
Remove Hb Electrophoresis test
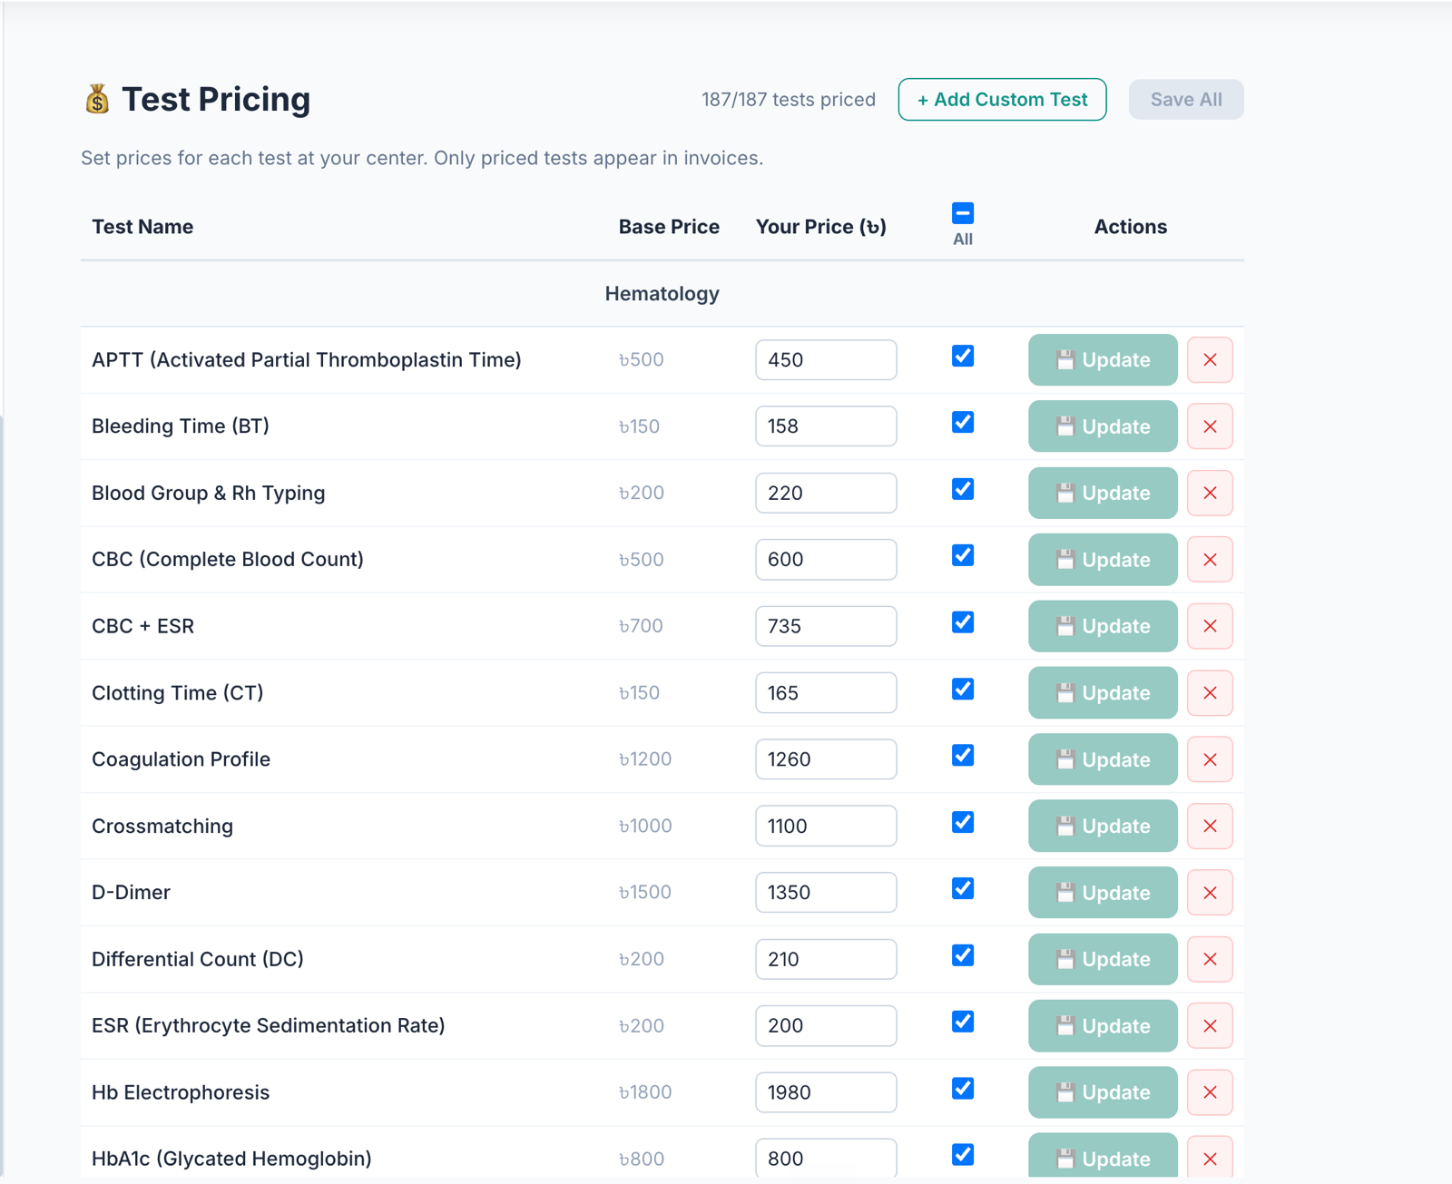(x=1210, y=1092)
